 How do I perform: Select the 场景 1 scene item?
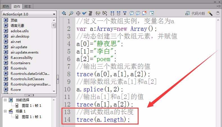pos(21,111)
